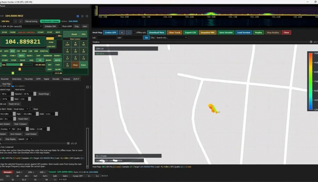Click the LAN OUT button
Image resolution: width=318 pixels, height=182 pixels.
coord(51,46)
